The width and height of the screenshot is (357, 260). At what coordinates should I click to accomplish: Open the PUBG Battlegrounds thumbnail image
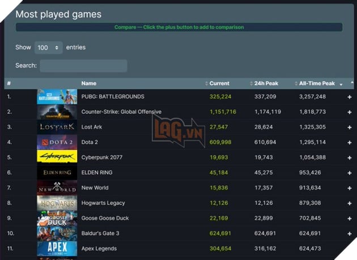[x=57, y=97]
